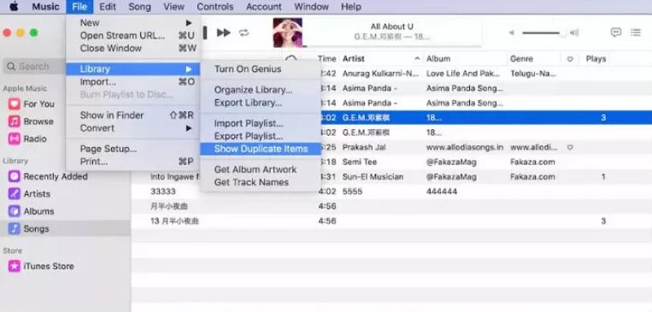Open the Help menu
652x312 pixels.
[x=351, y=7]
